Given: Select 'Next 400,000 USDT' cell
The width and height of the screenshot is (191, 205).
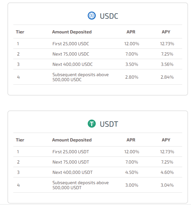Looking at the screenshot, I should (x=72, y=172).
